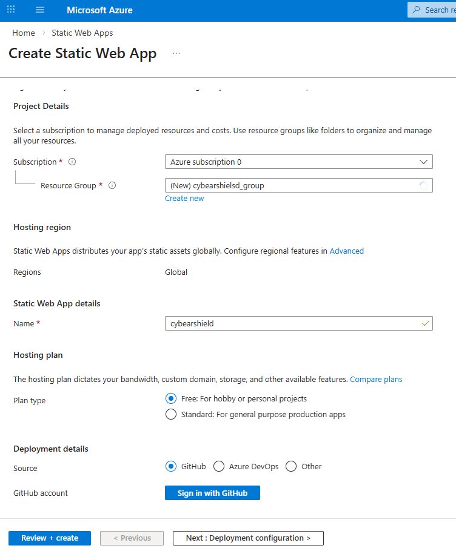Viewport: 456px width, 557px height.
Task: Click the ellipsis beside Create Static Web App
Action: [x=176, y=53]
